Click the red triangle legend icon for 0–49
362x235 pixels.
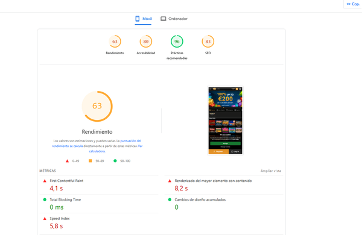tap(67, 161)
